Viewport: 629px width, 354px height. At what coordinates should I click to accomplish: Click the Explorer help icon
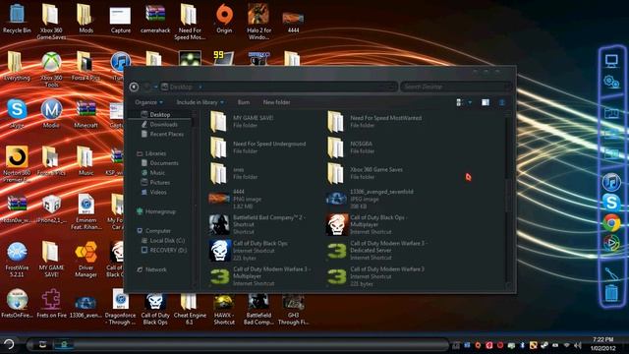point(502,102)
